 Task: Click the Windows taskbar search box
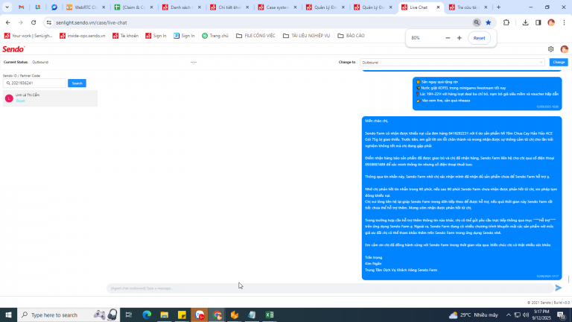click(x=69, y=315)
